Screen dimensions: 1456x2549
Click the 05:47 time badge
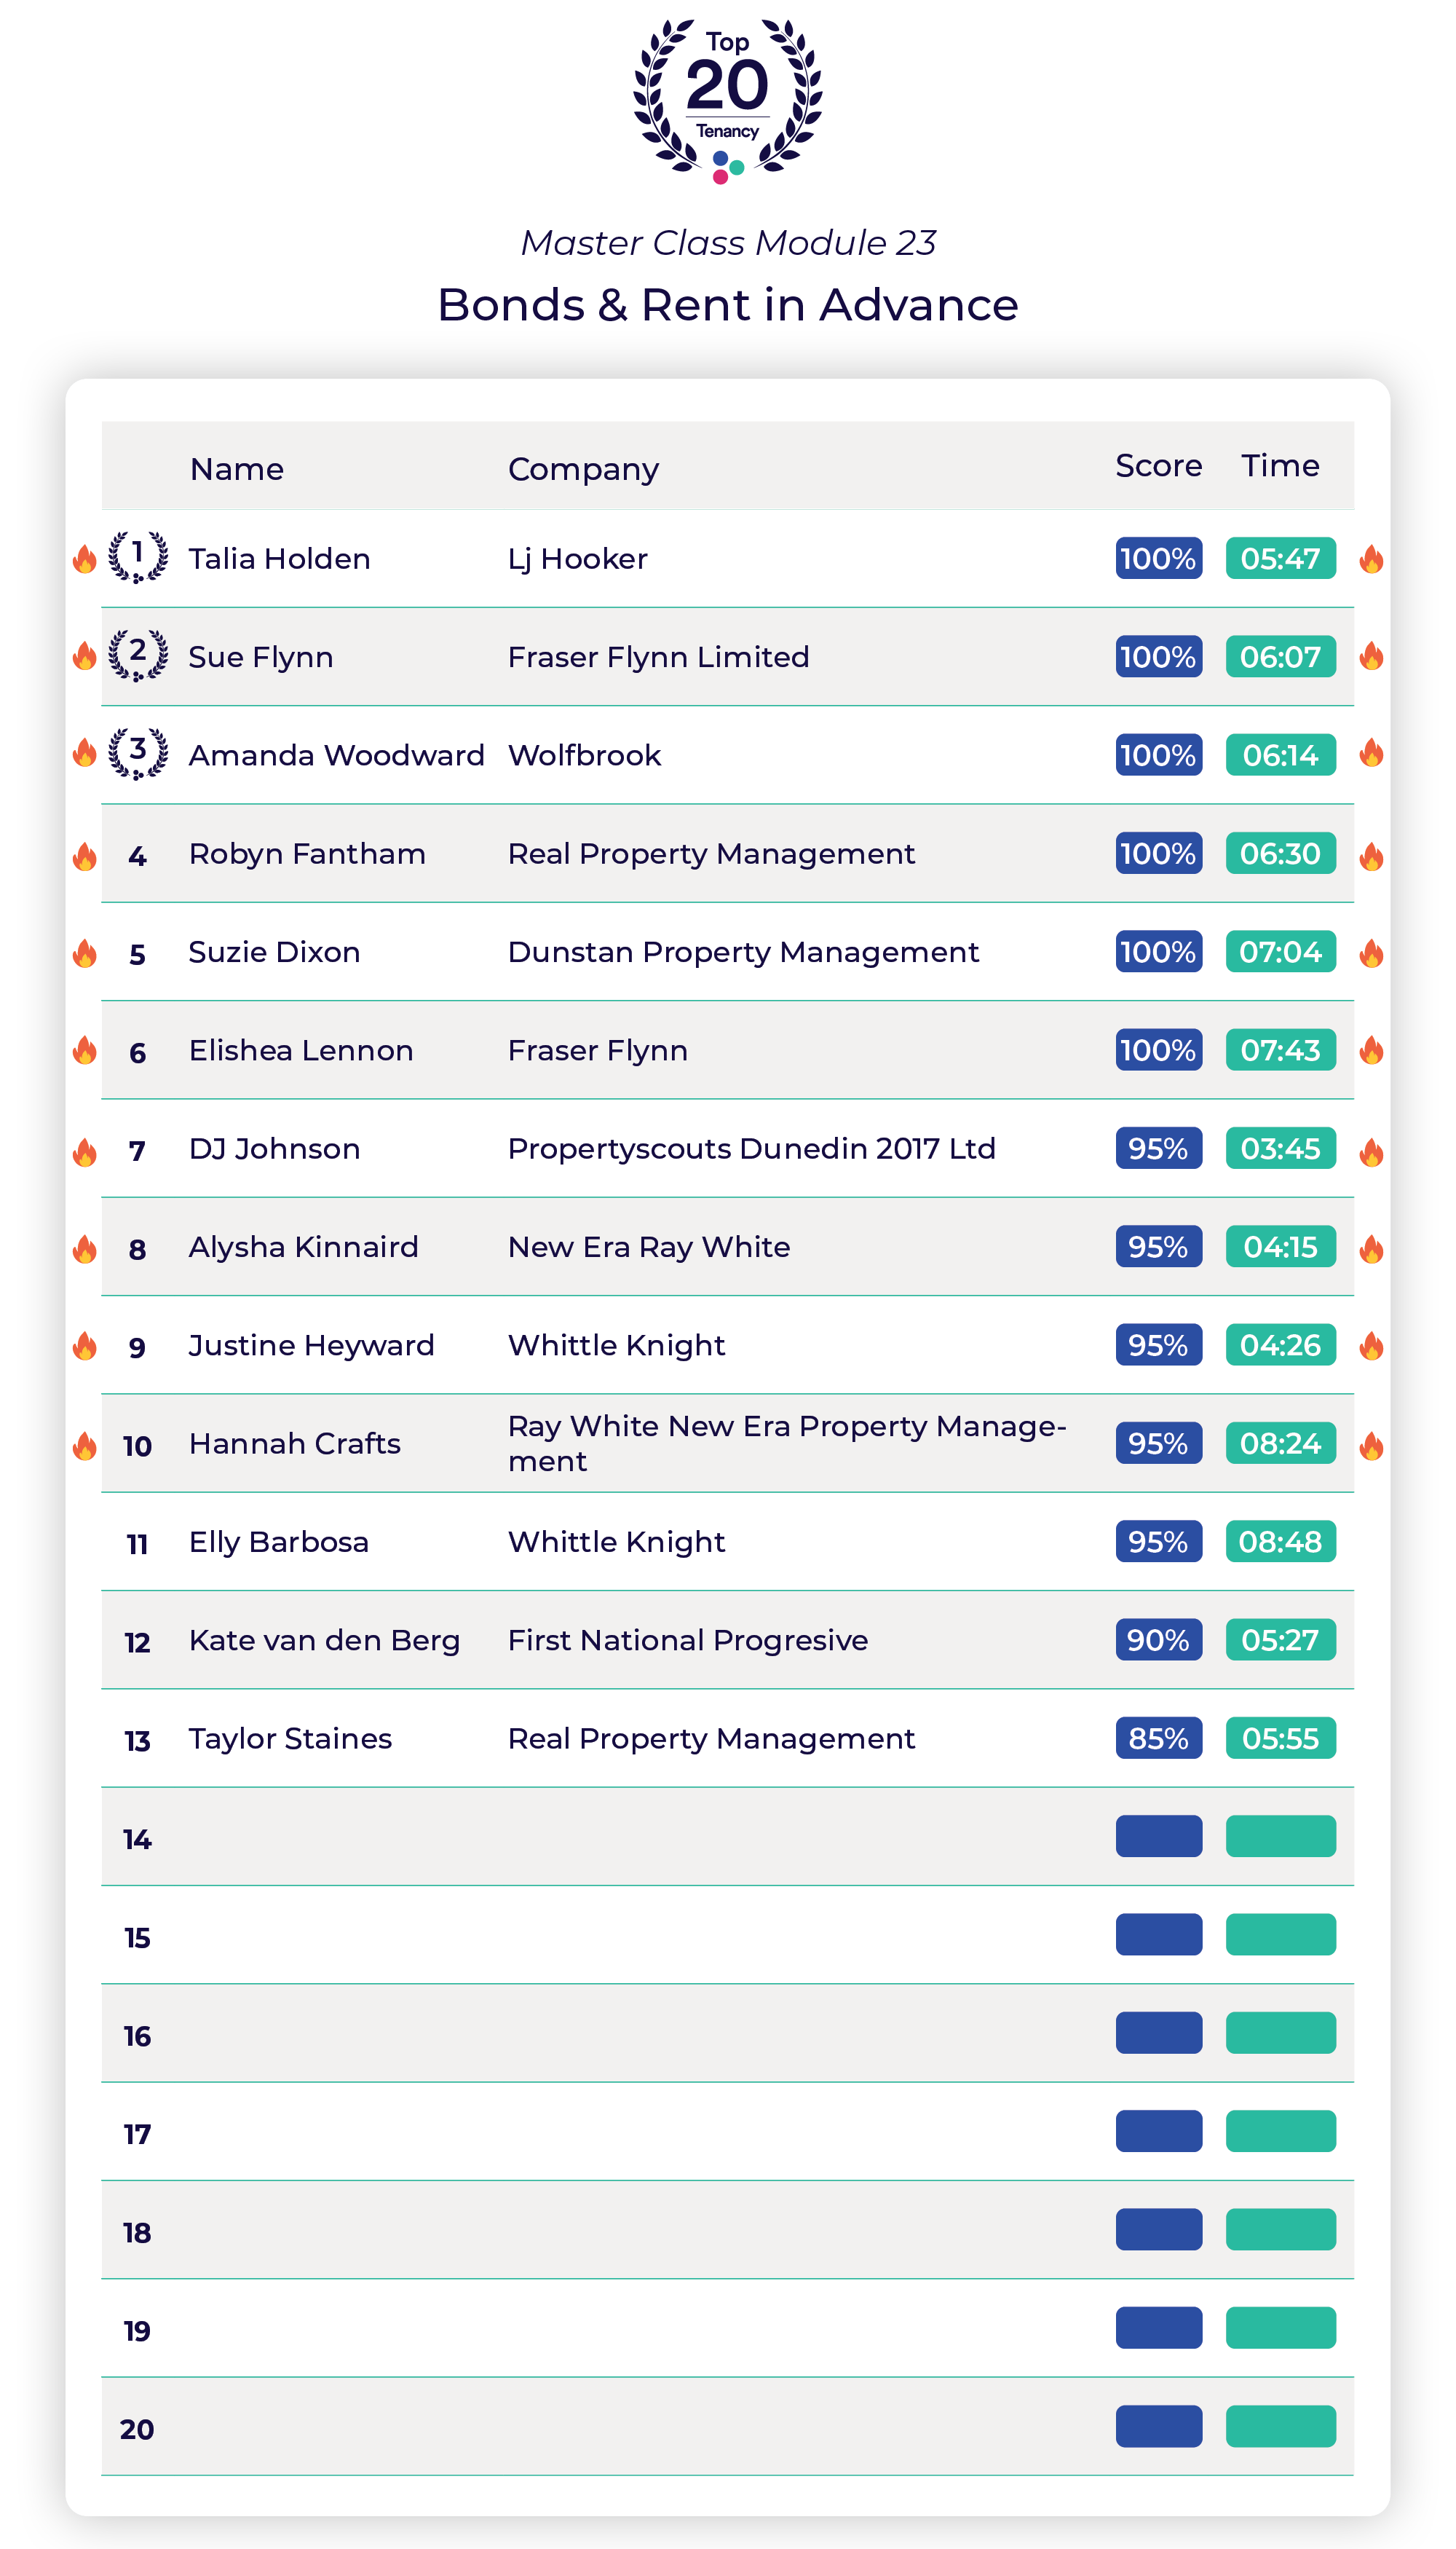1281,558
